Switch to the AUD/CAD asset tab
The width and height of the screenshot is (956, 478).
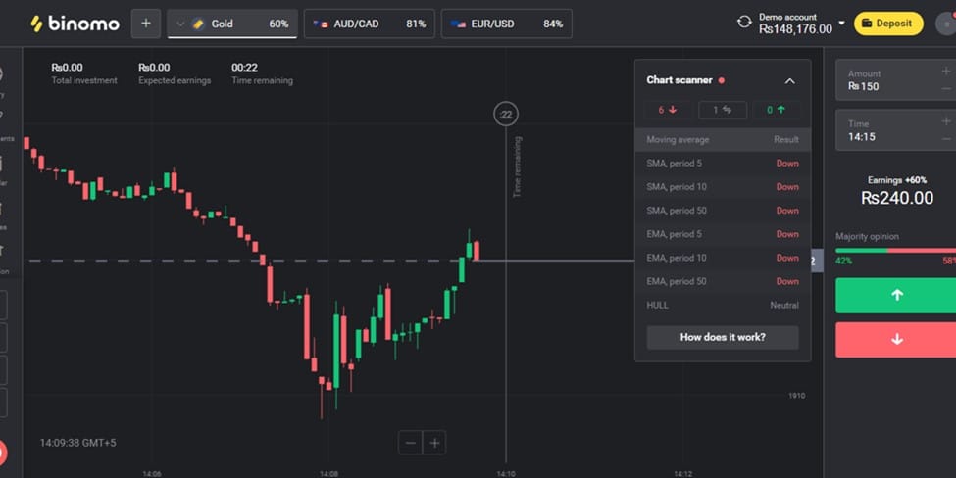point(370,24)
